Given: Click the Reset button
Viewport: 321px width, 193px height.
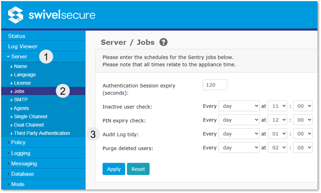Looking at the screenshot, I should (x=138, y=169).
